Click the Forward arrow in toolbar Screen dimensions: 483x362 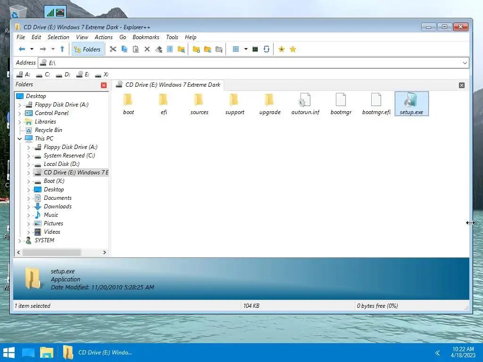coord(43,49)
